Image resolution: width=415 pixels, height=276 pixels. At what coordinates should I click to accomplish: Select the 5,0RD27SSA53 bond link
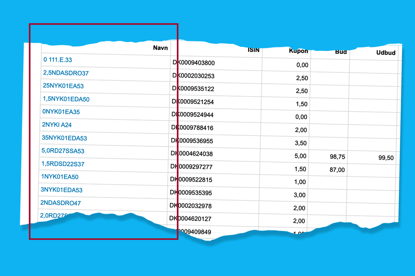(x=63, y=151)
